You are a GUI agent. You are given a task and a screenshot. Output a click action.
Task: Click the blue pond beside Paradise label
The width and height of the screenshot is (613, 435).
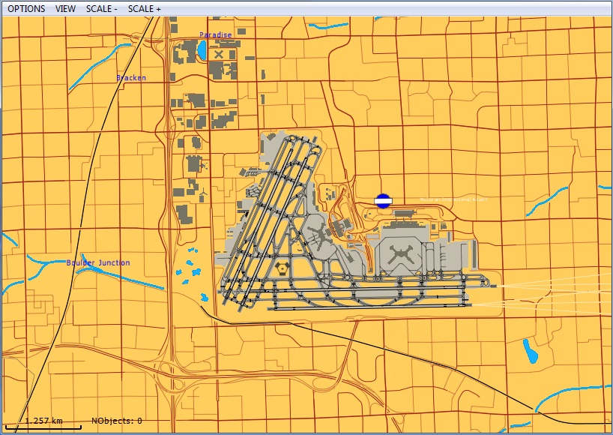pos(202,52)
